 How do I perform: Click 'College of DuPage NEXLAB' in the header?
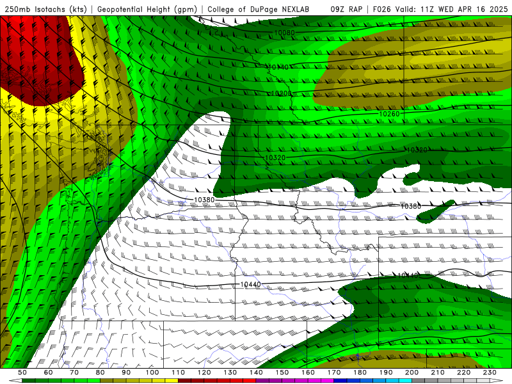(258, 9)
